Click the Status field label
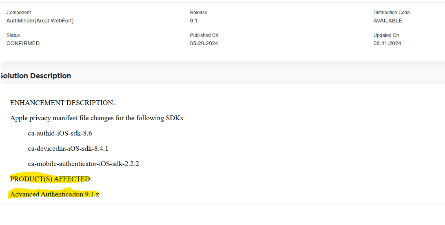The image size is (445, 225). click(13, 35)
